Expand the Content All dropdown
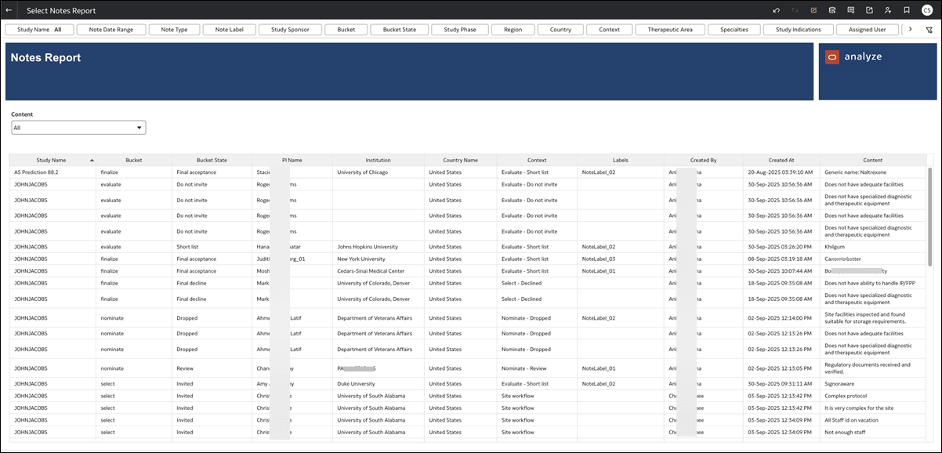Screen dimensions: 942x453 [x=78, y=127]
